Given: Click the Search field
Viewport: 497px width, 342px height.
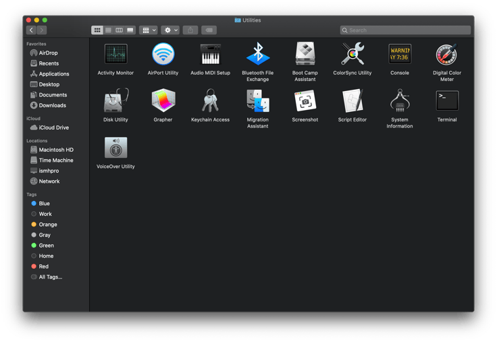Looking at the screenshot, I should pyautogui.click(x=405, y=30).
